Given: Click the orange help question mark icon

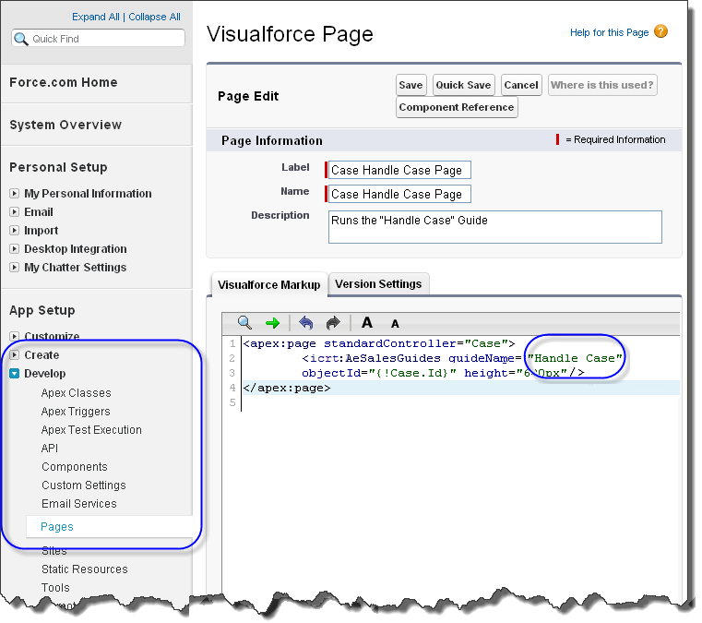Looking at the screenshot, I should click(660, 31).
